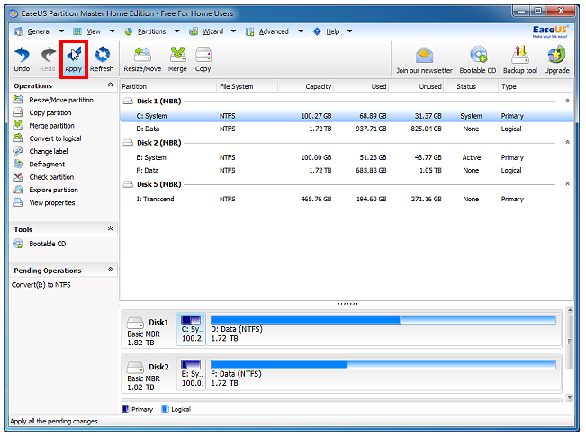The width and height of the screenshot is (586, 436).
Task: Click the Copy toolbar icon
Action: coord(203,59)
